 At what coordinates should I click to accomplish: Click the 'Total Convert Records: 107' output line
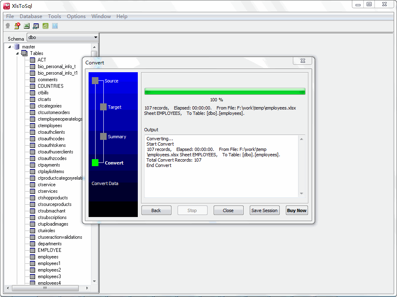pos(174,160)
